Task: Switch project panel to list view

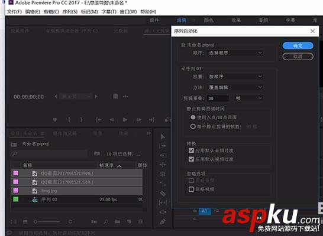Action: [14, 222]
